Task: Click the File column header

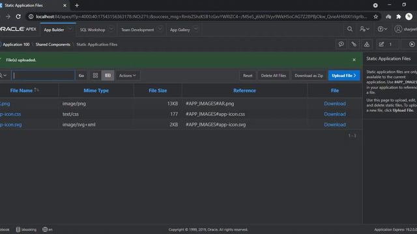Action: coord(335,90)
